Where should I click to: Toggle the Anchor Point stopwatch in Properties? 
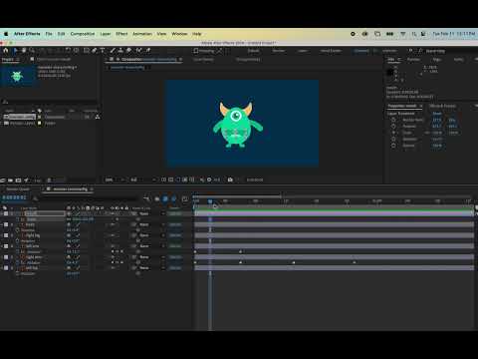(x=393, y=120)
